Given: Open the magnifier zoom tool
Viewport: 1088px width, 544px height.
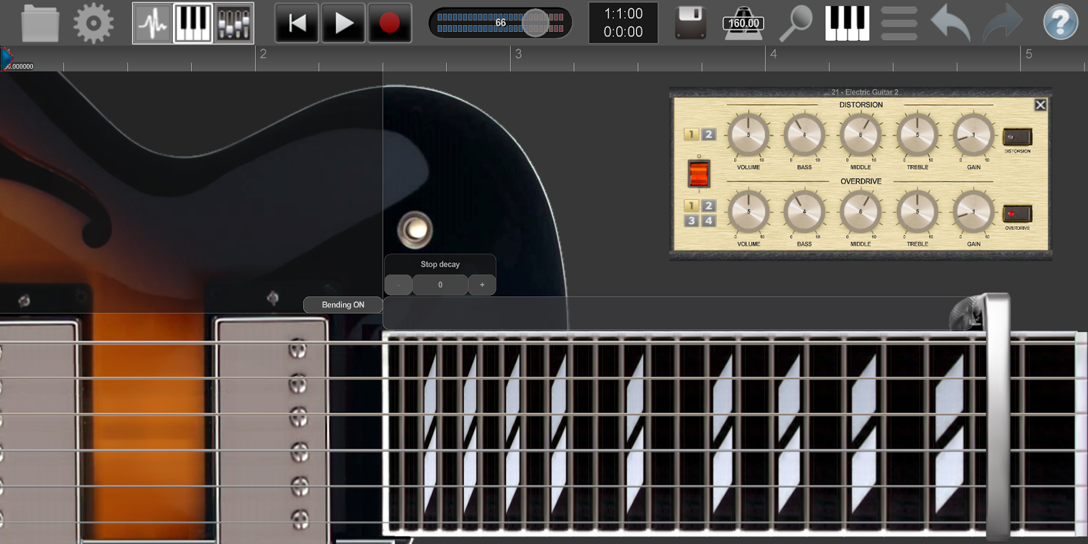Looking at the screenshot, I should click(x=795, y=23).
